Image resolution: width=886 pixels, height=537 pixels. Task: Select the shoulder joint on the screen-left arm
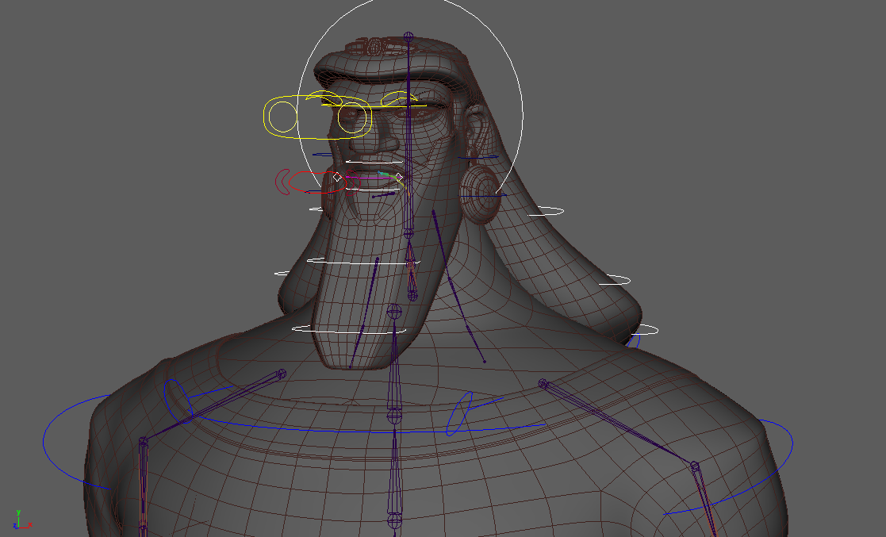144,440
